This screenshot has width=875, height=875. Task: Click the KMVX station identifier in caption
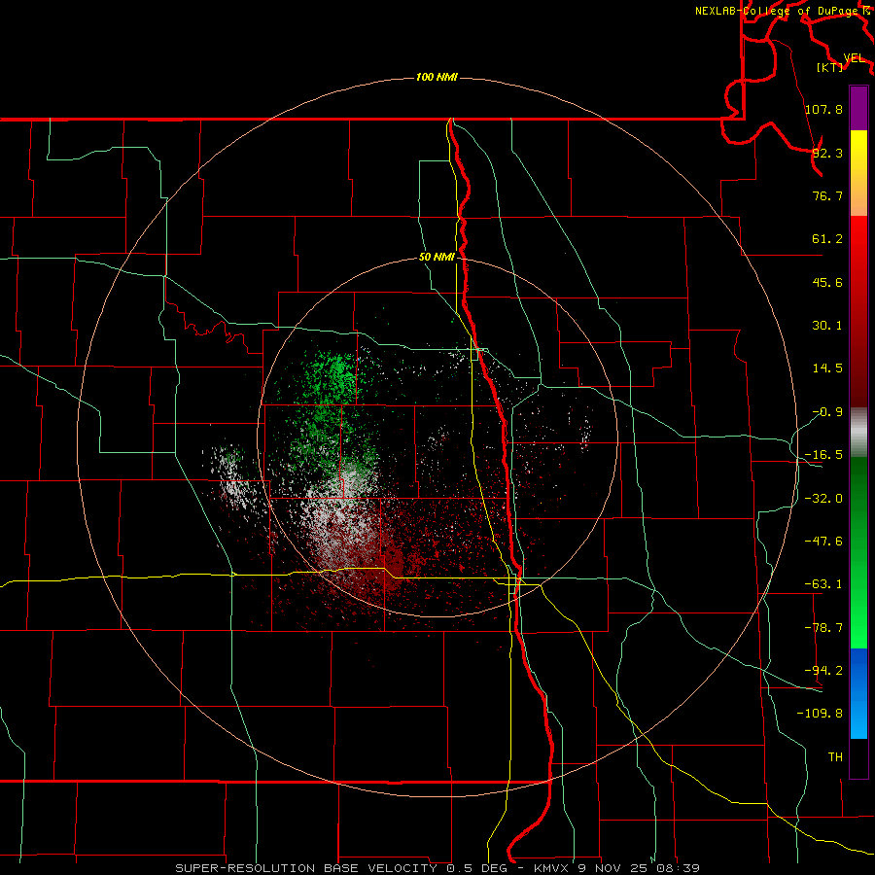(550, 868)
